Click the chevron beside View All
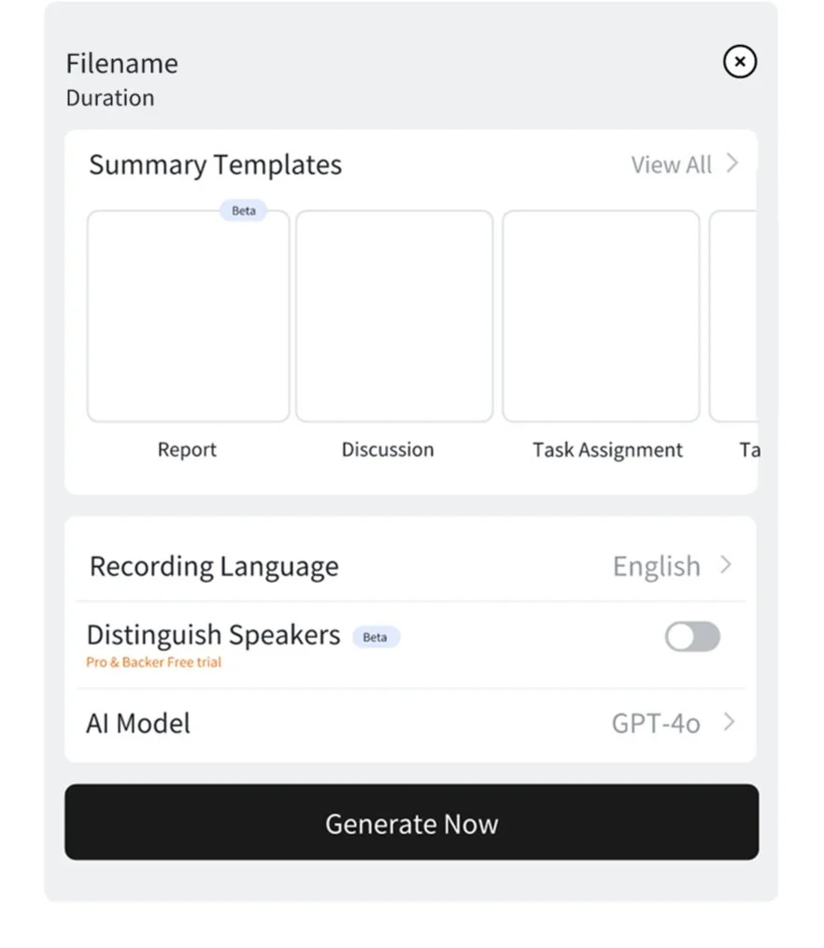The height and width of the screenshot is (948, 824). coord(732,163)
